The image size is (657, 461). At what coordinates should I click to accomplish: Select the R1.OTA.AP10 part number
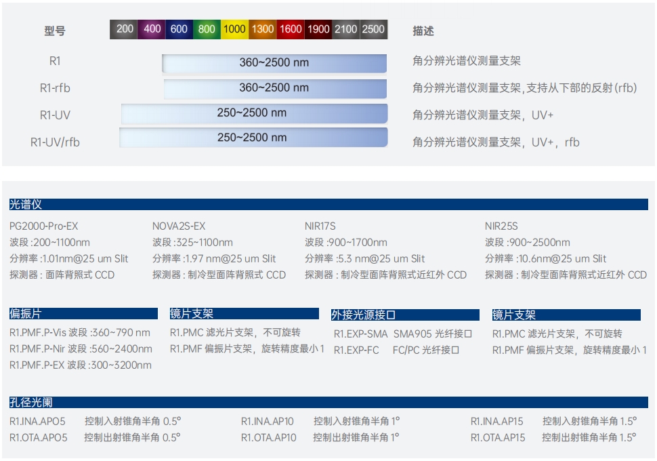pyautogui.click(x=269, y=437)
